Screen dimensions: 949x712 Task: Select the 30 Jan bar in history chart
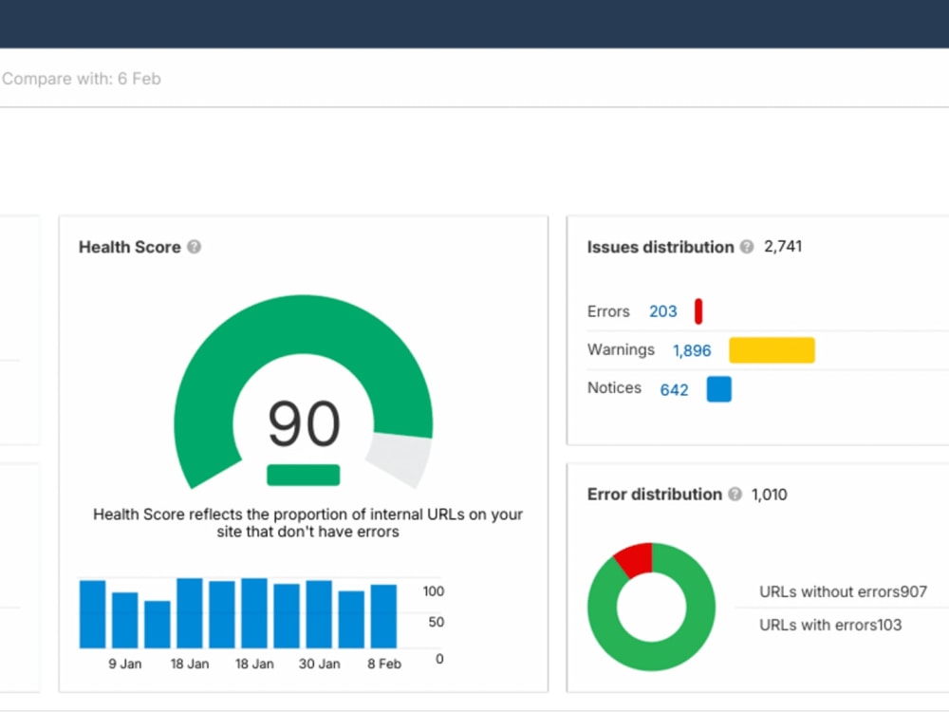[x=319, y=614]
